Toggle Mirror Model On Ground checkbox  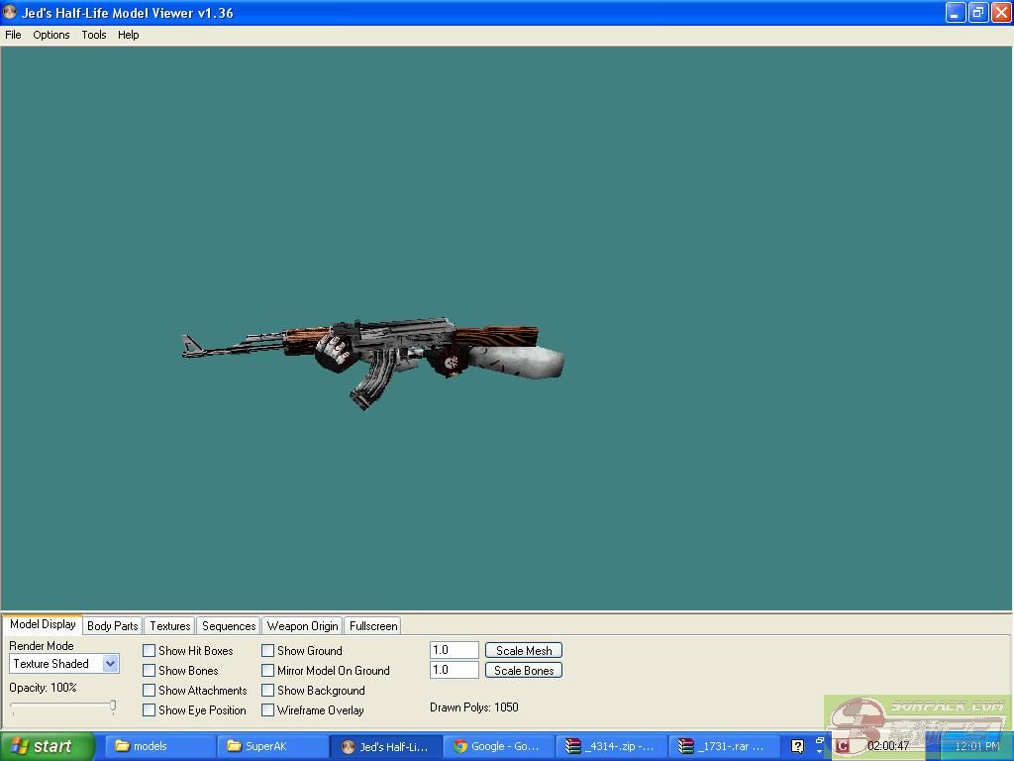(x=267, y=671)
